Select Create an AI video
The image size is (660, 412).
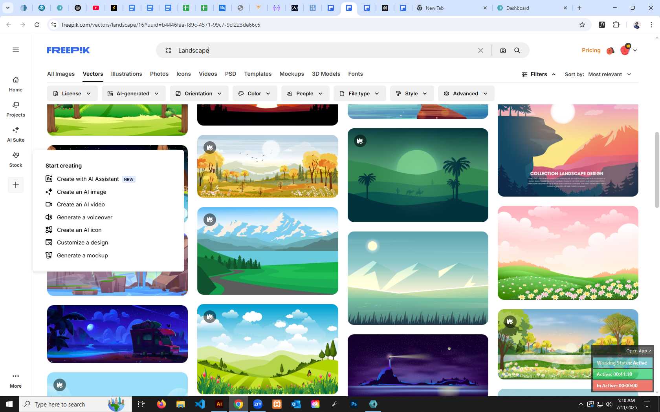75,204
